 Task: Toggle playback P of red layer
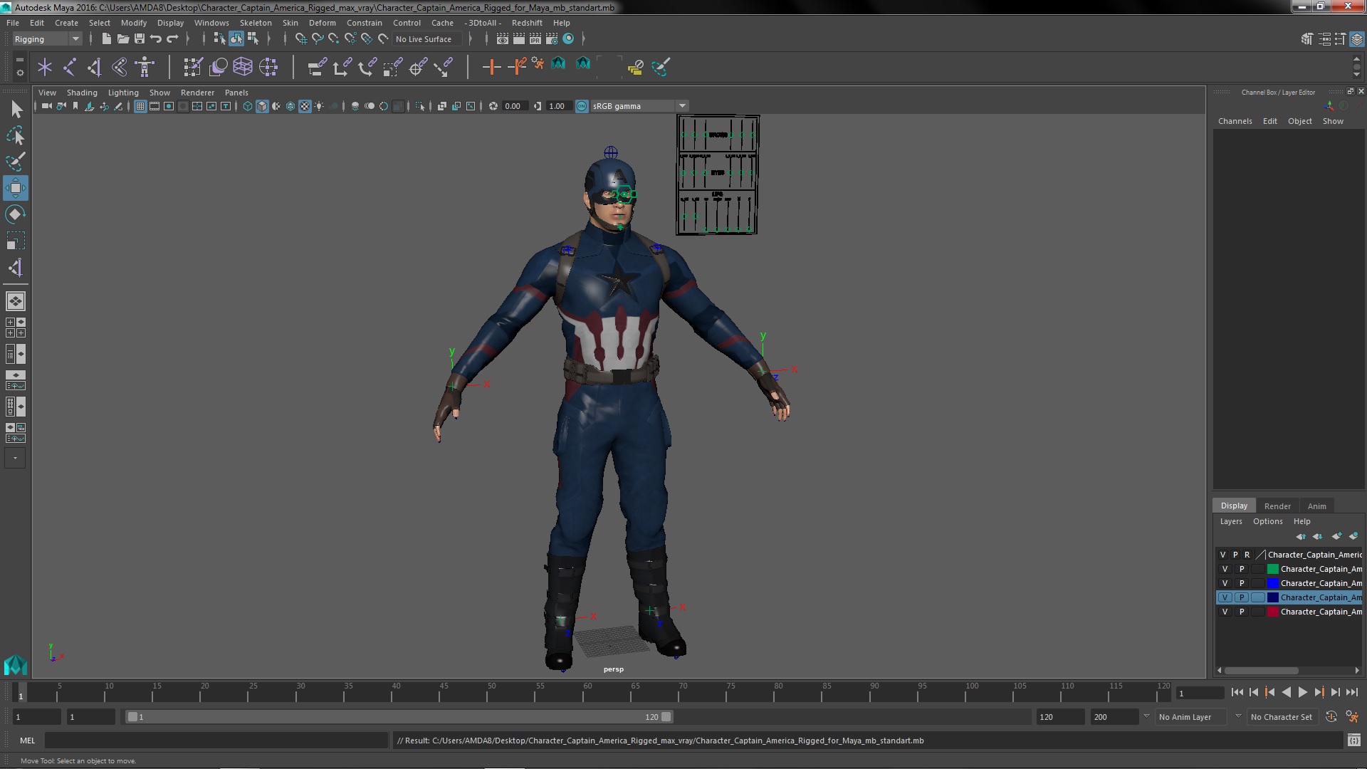click(1242, 612)
